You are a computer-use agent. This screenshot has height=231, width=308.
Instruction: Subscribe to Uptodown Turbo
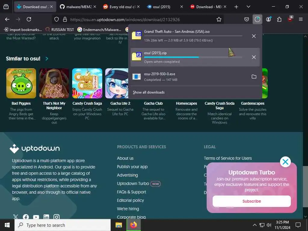252,201
